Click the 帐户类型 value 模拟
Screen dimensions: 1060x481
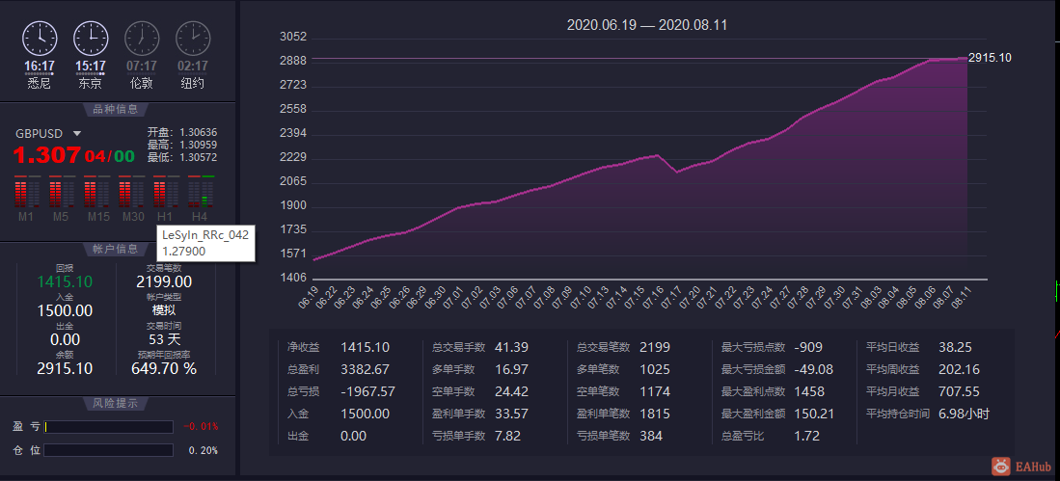point(164,310)
